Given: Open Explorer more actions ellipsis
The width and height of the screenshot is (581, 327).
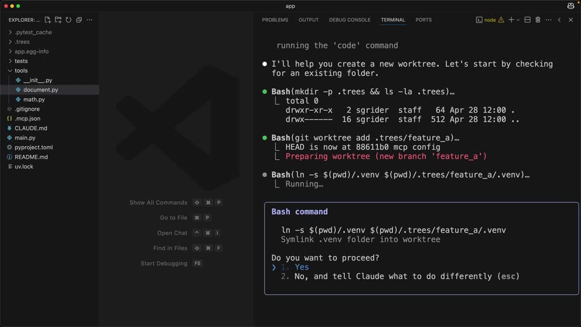Looking at the screenshot, I should pyautogui.click(x=90, y=20).
